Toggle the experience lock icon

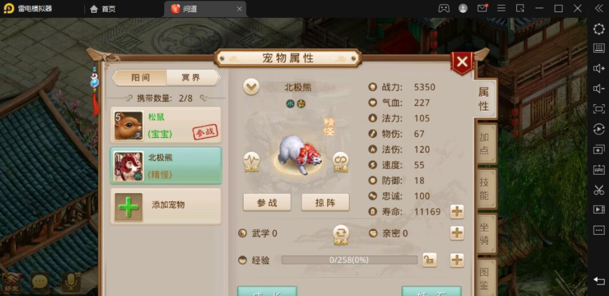point(429,260)
